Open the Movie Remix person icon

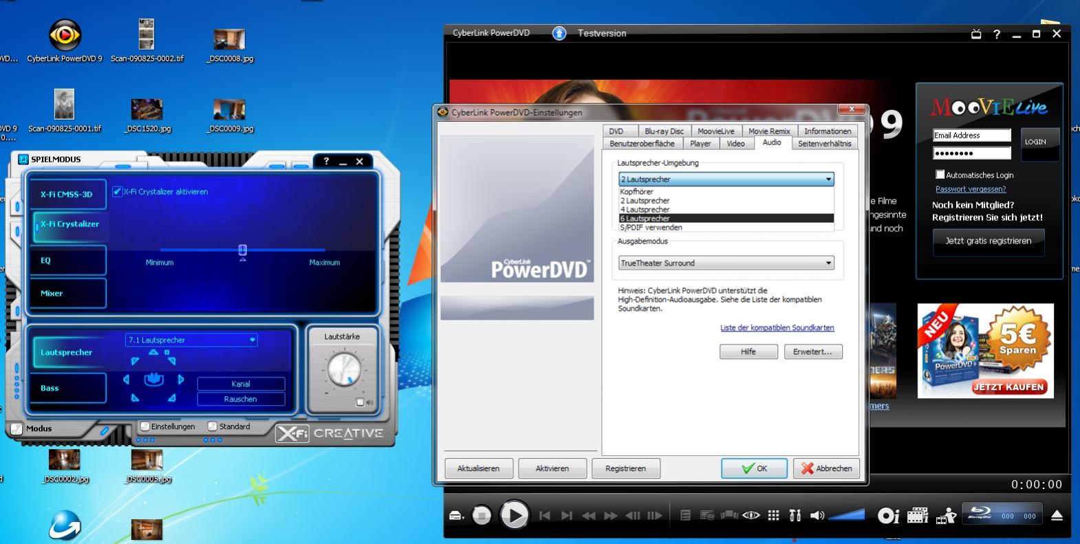(x=947, y=515)
